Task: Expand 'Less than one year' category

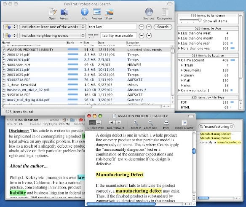Action: point(179,43)
